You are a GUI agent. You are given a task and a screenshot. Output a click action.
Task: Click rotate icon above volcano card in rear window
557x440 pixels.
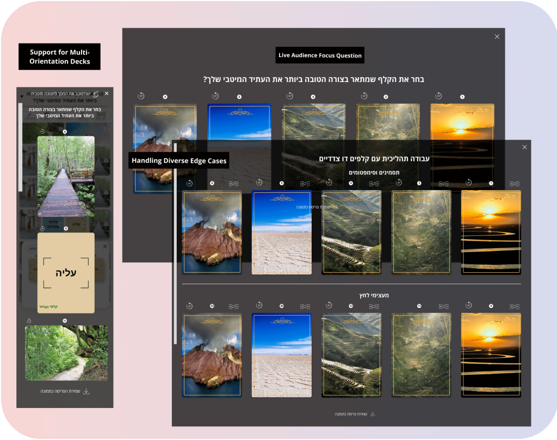[141, 96]
